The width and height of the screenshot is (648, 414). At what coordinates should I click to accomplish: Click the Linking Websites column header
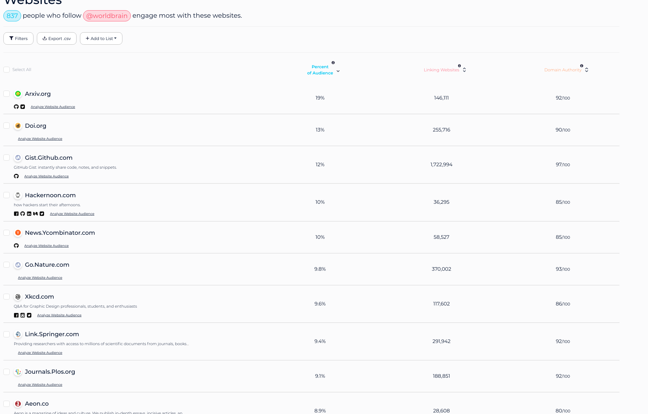(x=441, y=70)
